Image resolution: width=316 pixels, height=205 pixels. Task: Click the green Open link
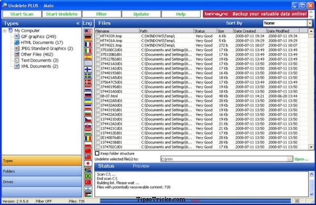click(x=301, y=159)
